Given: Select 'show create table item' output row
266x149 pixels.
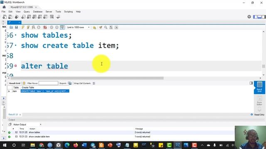Looking at the screenshot, I should point(121,137).
